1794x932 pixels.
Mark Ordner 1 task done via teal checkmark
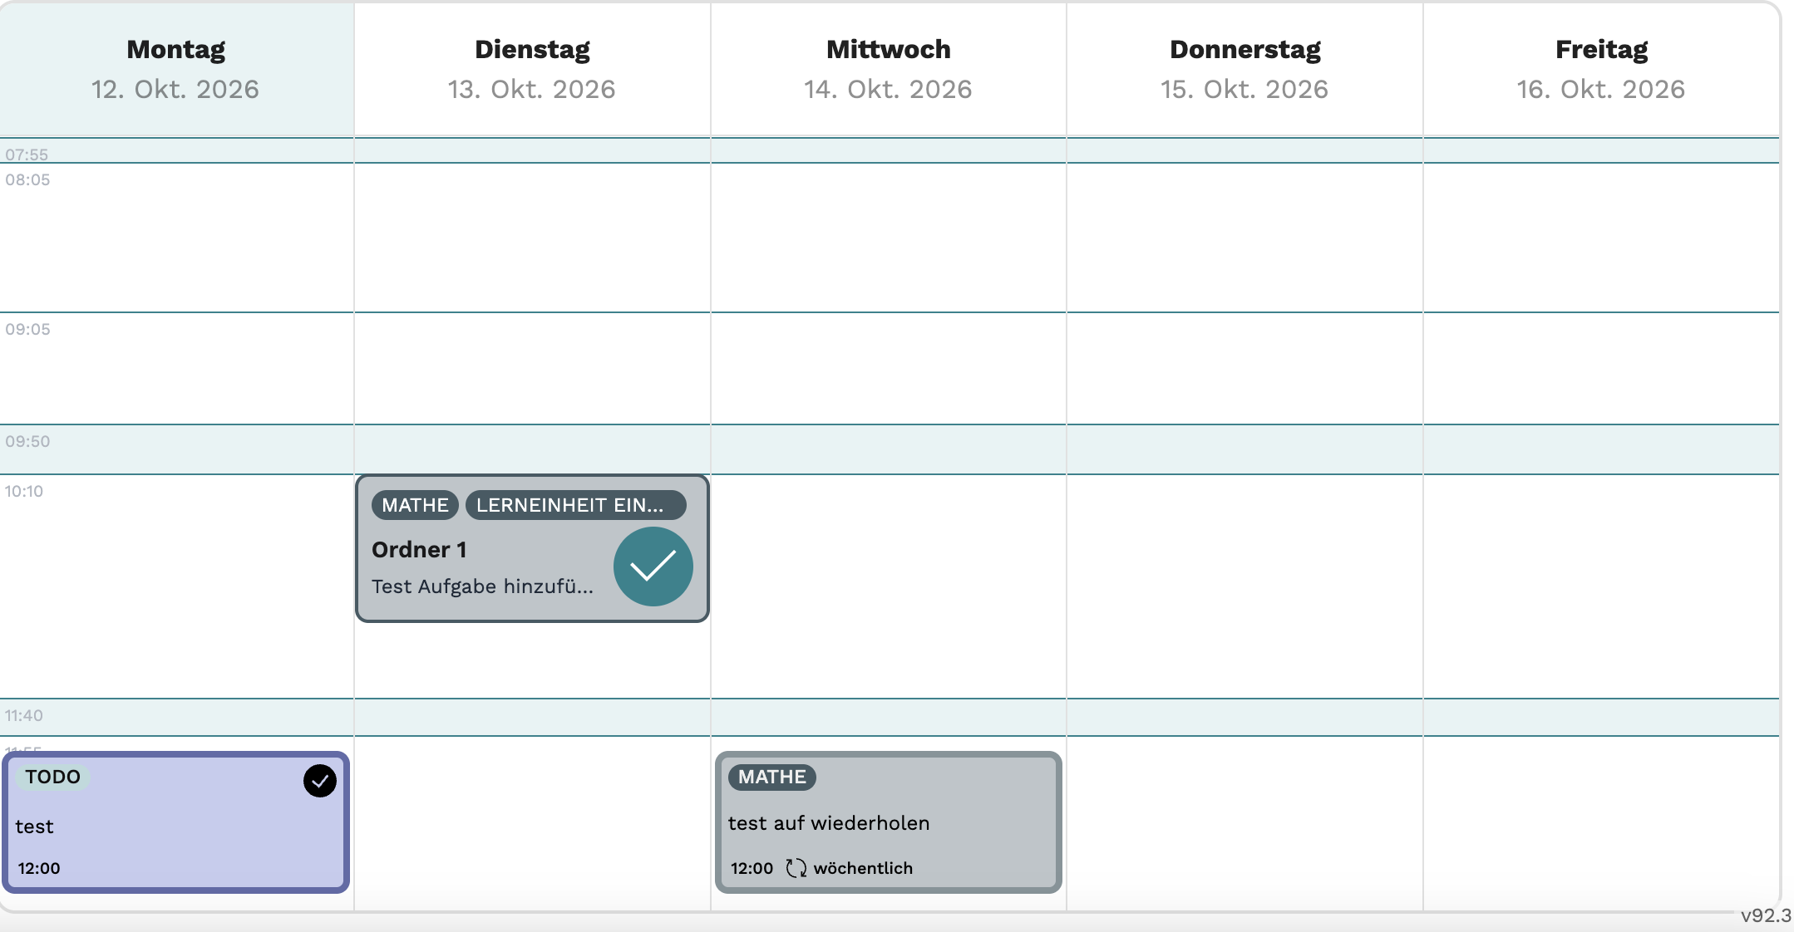click(653, 567)
